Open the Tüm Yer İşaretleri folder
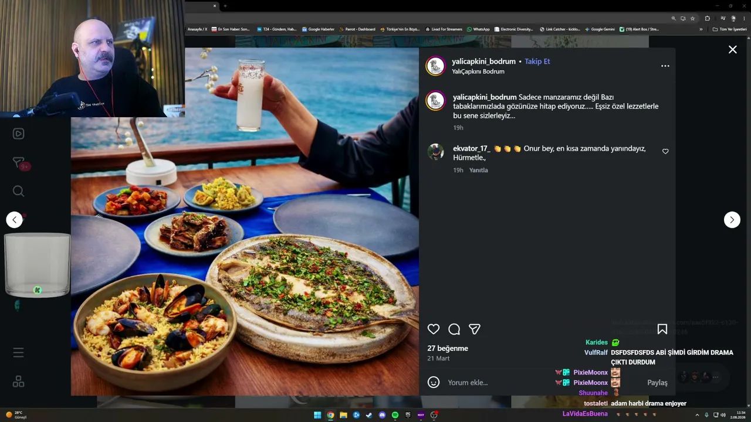The image size is (751, 422). click(730, 29)
